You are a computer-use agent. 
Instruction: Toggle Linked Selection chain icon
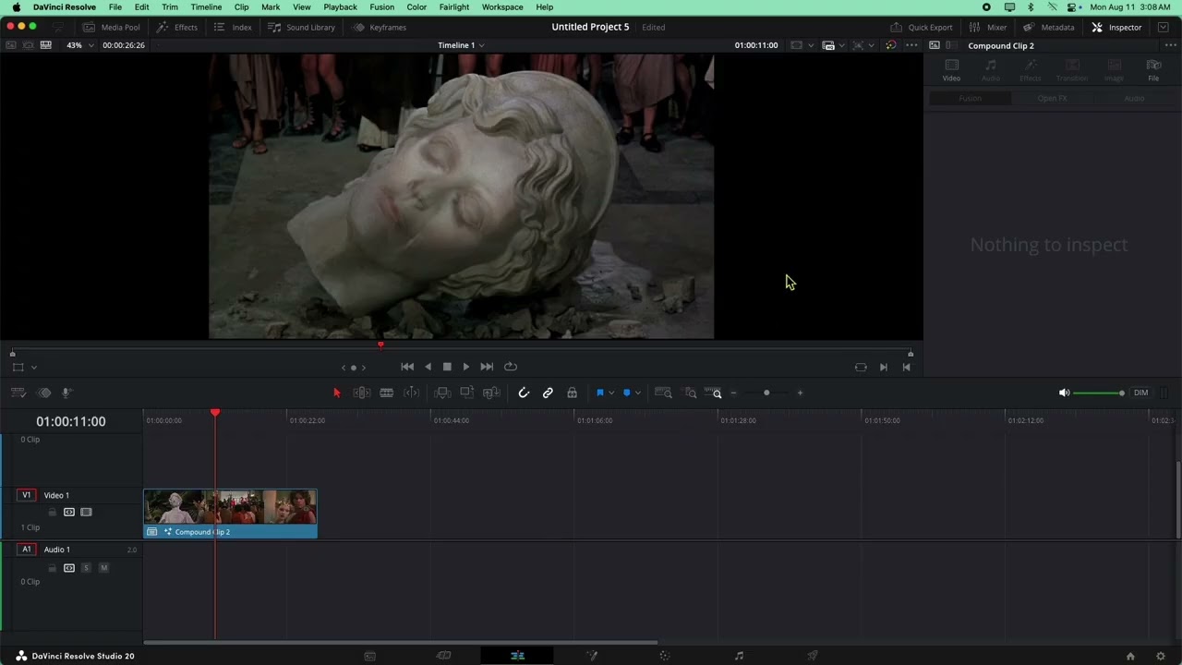click(548, 393)
